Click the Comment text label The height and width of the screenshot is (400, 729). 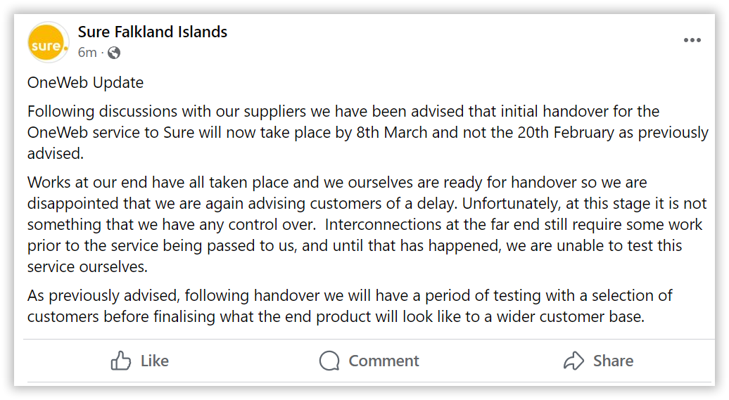383,361
